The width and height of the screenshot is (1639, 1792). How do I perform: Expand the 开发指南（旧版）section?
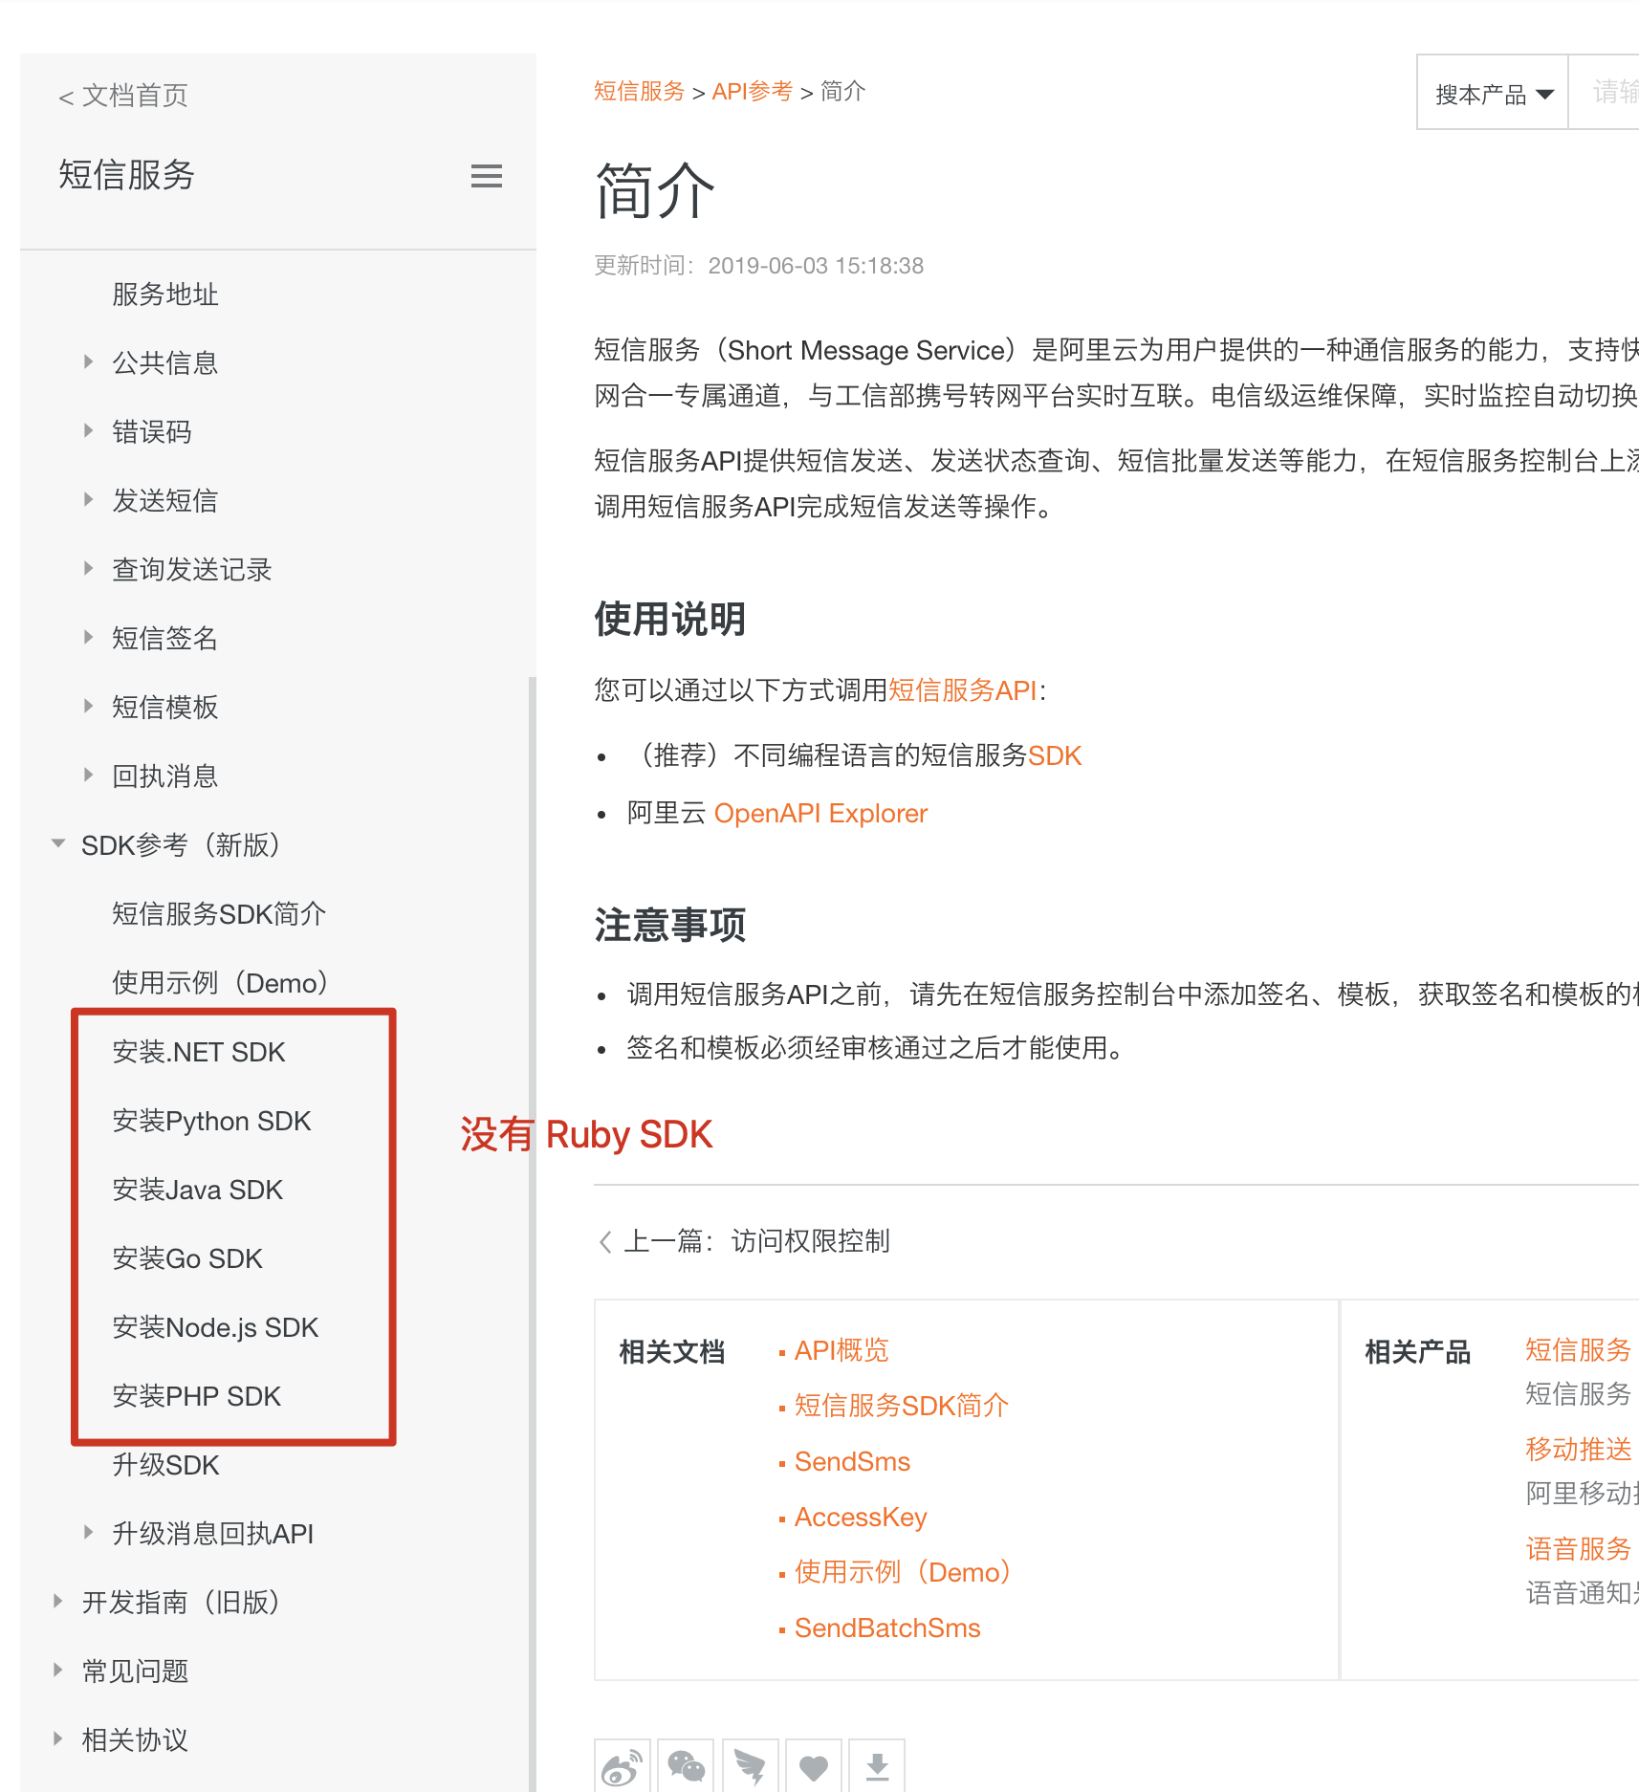(x=58, y=1602)
